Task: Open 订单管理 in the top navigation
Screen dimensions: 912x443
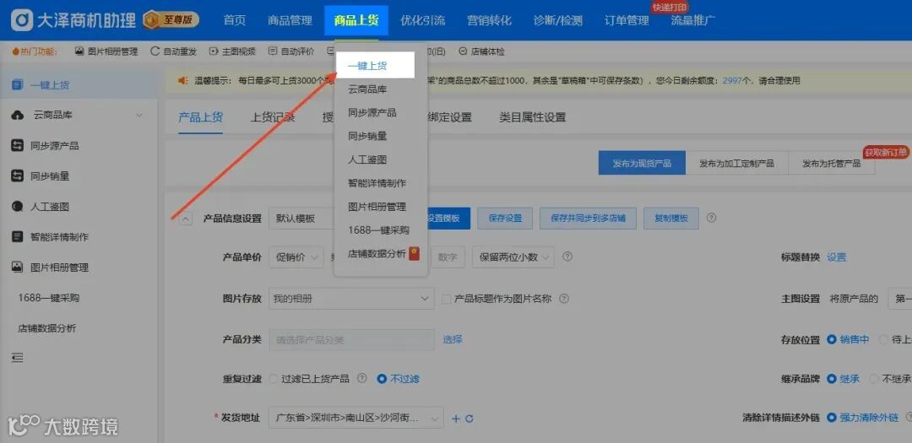Action: coord(627,20)
